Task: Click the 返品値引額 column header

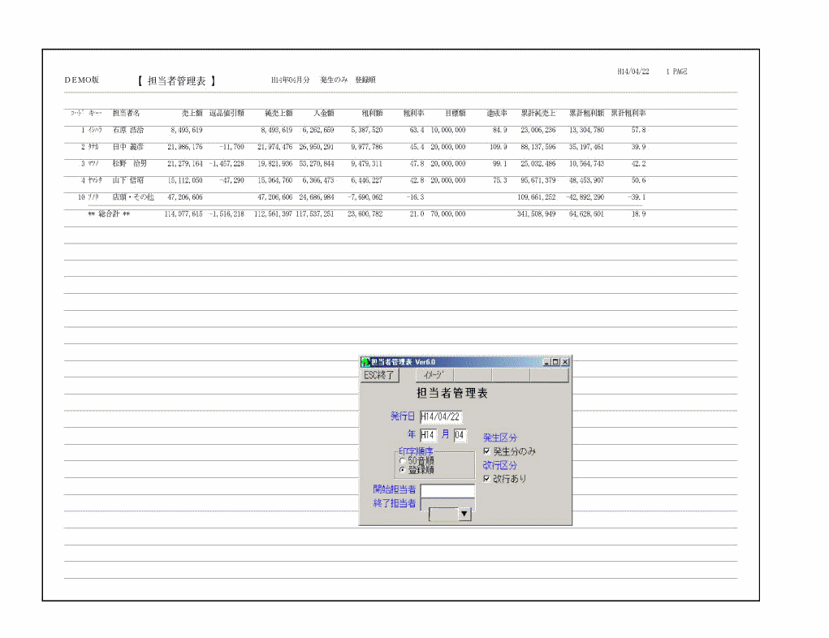Action: [x=227, y=113]
